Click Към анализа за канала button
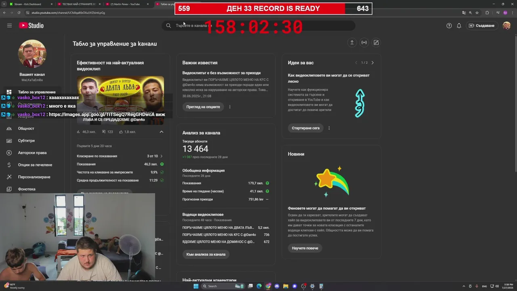Screen dimensions: 517x291 pos(206,254)
